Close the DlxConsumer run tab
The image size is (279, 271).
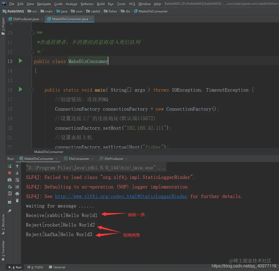[x=92, y=159]
